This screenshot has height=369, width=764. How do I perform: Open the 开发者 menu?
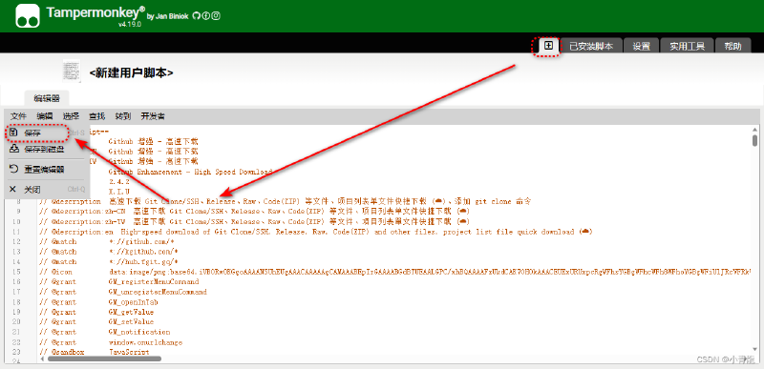153,116
